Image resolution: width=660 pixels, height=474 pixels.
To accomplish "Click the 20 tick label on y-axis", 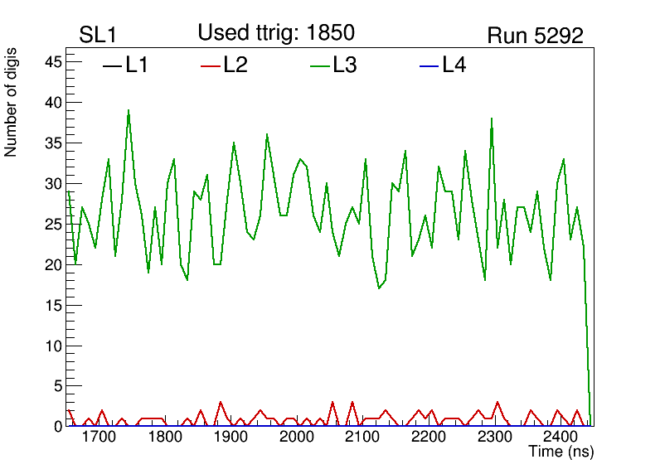I will tap(52, 264).
